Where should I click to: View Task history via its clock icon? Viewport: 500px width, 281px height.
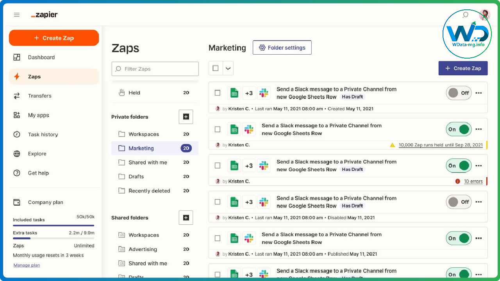pos(16,134)
